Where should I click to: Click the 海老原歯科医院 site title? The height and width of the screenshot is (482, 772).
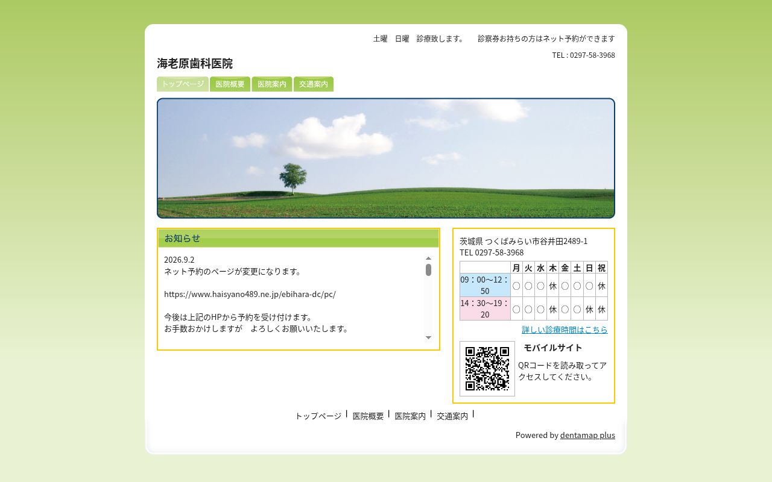(195, 63)
